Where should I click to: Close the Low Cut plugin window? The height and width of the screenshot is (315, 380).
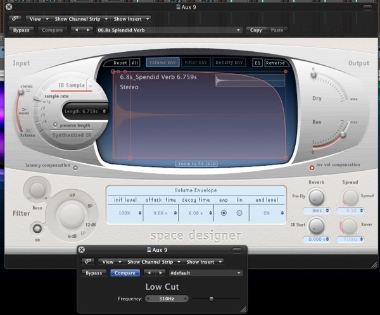(x=82, y=250)
